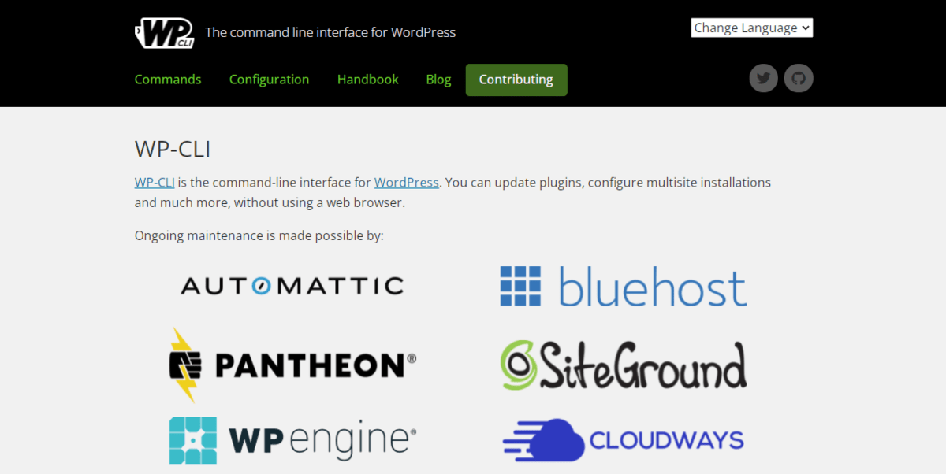
Task: Click the Cloudways sponsor logo
Action: pyautogui.click(x=624, y=439)
